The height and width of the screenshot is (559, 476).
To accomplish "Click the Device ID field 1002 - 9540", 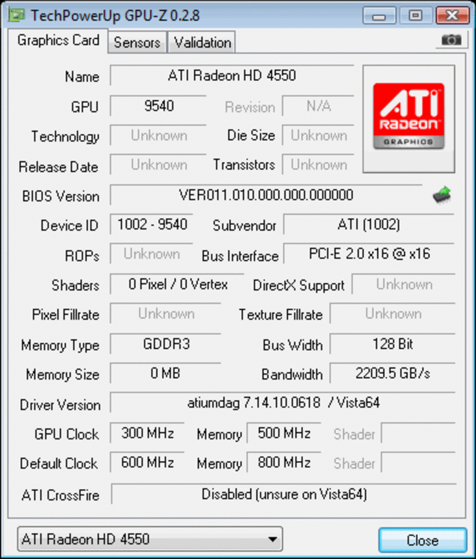I will coord(152,224).
